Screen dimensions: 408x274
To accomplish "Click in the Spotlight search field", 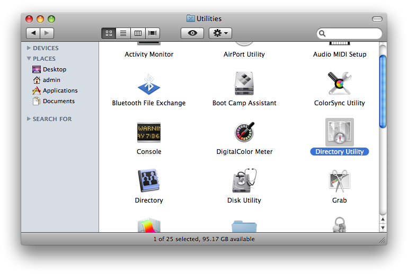I will [x=353, y=33].
